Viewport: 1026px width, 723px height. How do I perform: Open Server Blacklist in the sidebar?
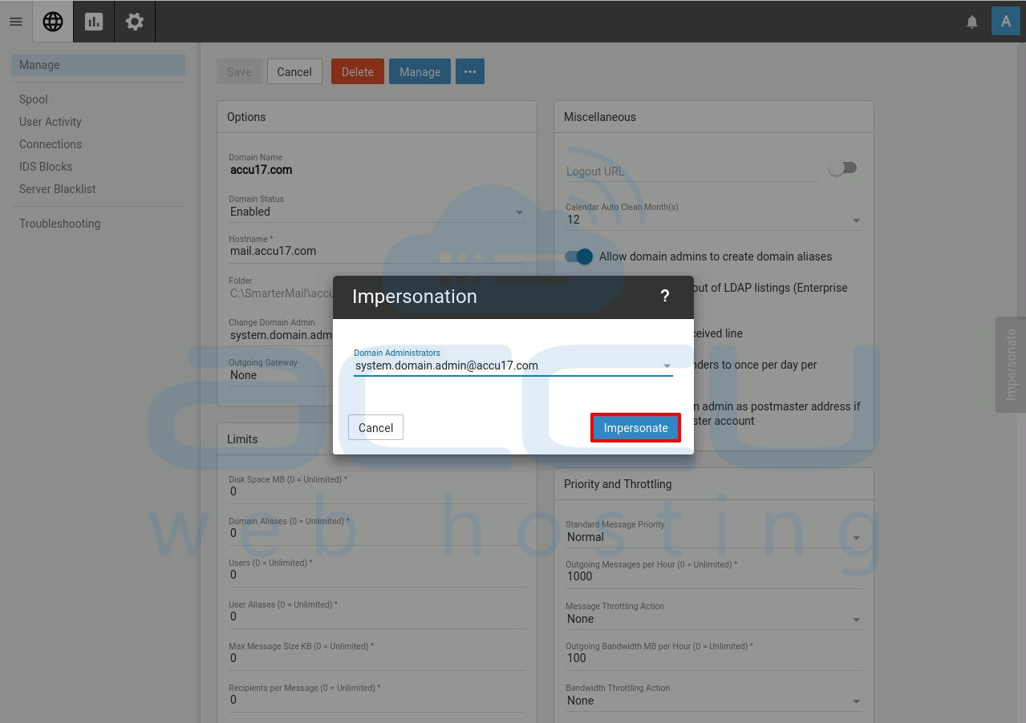[58, 189]
